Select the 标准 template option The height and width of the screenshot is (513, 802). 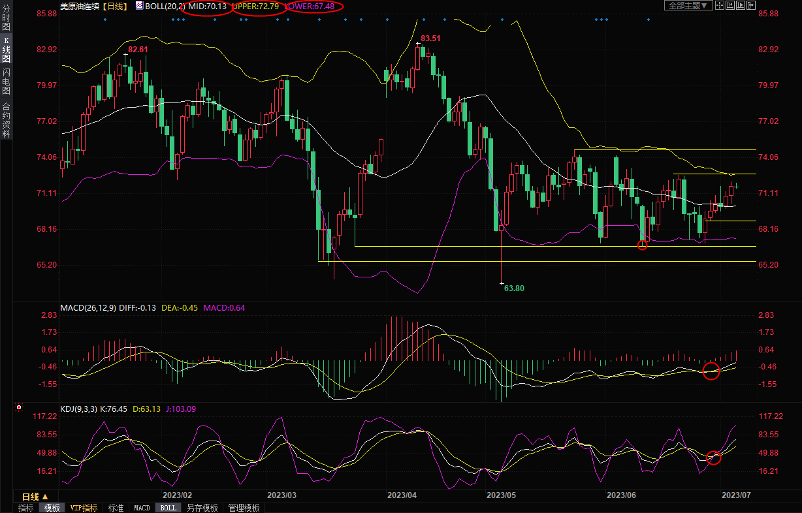[x=116, y=508]
